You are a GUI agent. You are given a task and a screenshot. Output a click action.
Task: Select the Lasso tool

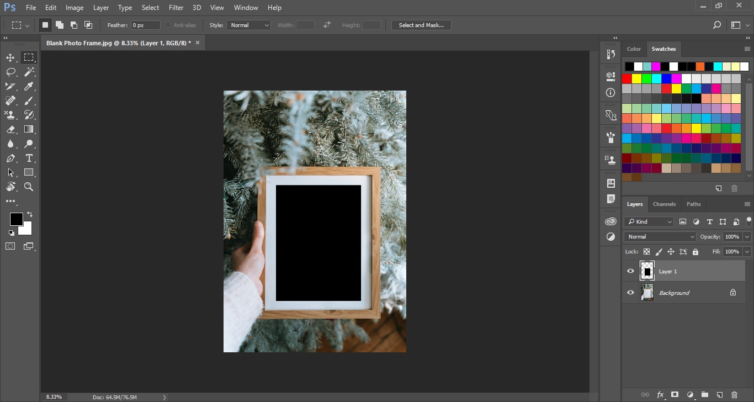(9, 71)
